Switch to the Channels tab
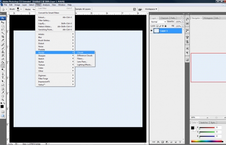Viewport: 226px width, 145px height. pyautogui.click(x=164, y=18)
